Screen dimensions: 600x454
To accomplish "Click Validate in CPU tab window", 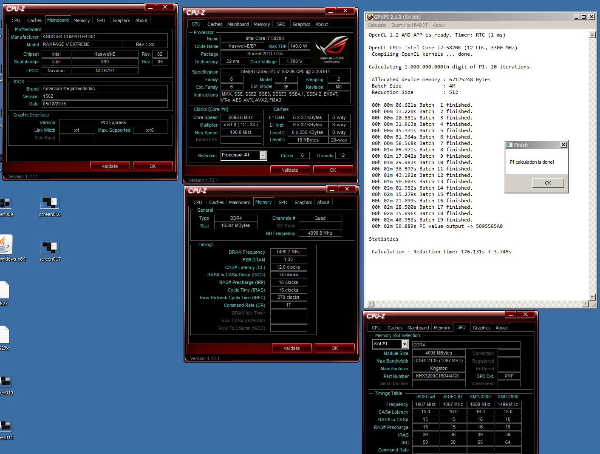I will click(x=290, y=170).
